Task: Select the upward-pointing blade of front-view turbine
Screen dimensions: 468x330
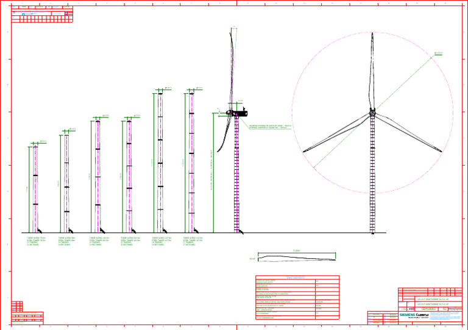Action: [x=372, y=71]
